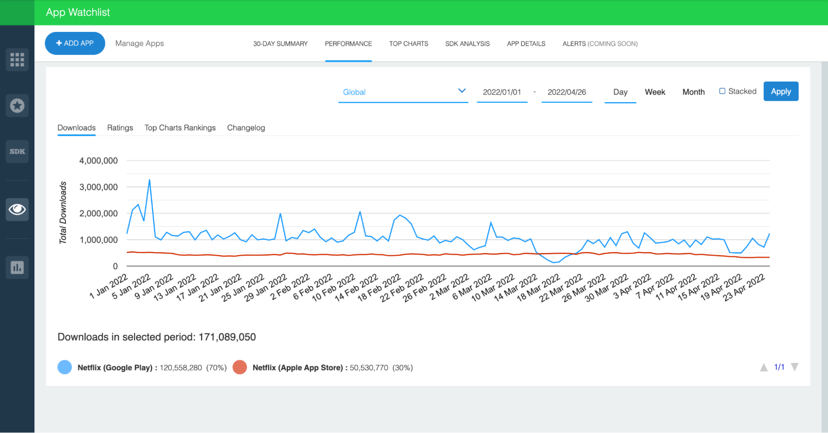The image size is (828, 433).
Task: Click the end date field 2022/04/26
Action: tap(567, 92)
